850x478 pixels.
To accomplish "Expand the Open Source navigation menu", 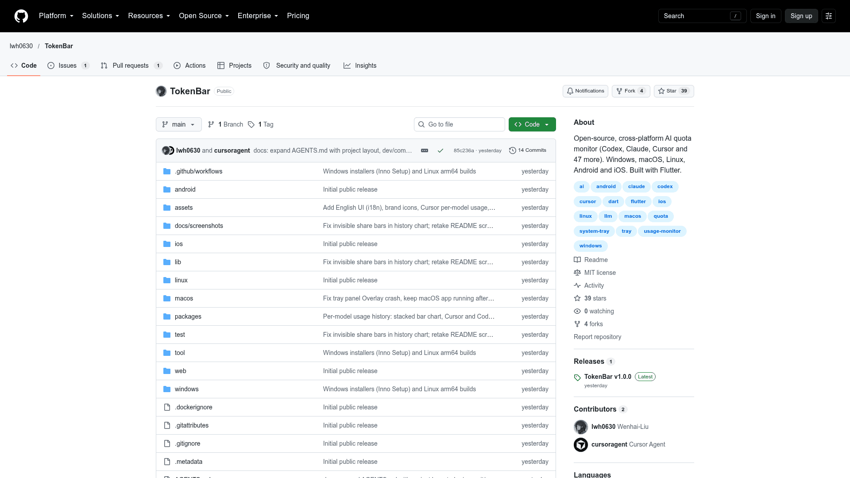I will click(x=204, y=16).
